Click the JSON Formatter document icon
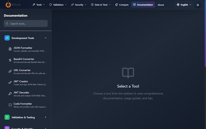The height and width of the screenshot is (129, 206). pyautogui.click(x=10, y=49)
